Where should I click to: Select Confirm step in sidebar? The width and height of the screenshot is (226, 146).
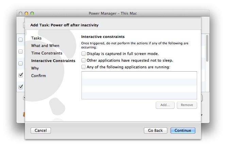(38, 76)
